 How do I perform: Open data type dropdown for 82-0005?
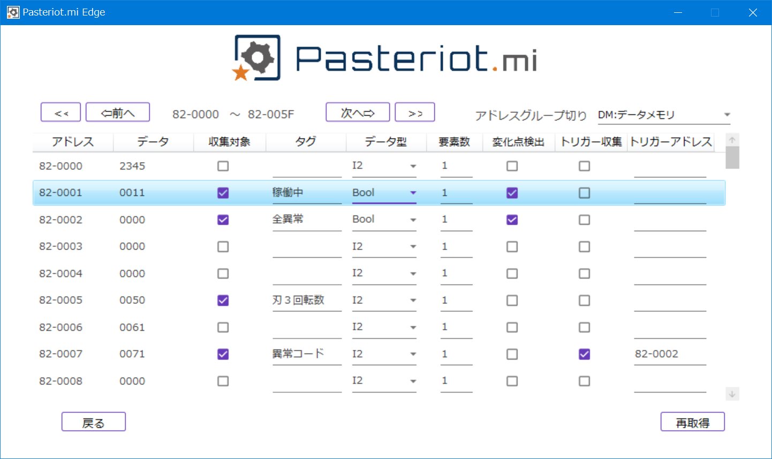[x=384, y=301]
